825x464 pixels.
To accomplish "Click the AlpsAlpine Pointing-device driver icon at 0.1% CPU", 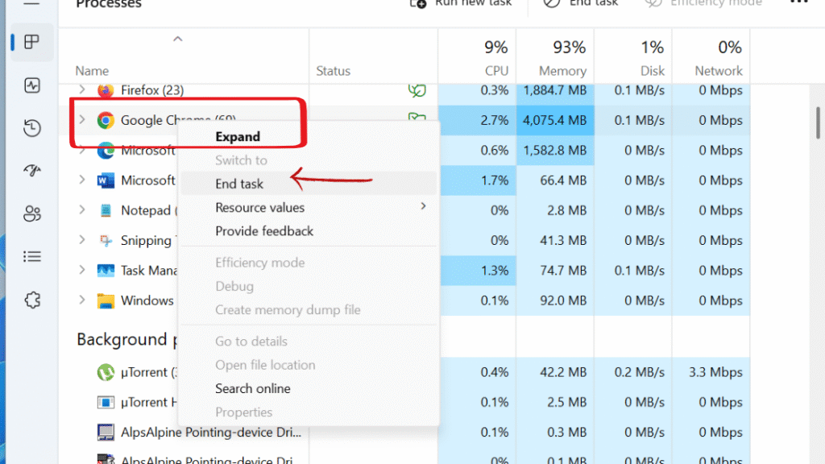I will (x=106, y=433).
